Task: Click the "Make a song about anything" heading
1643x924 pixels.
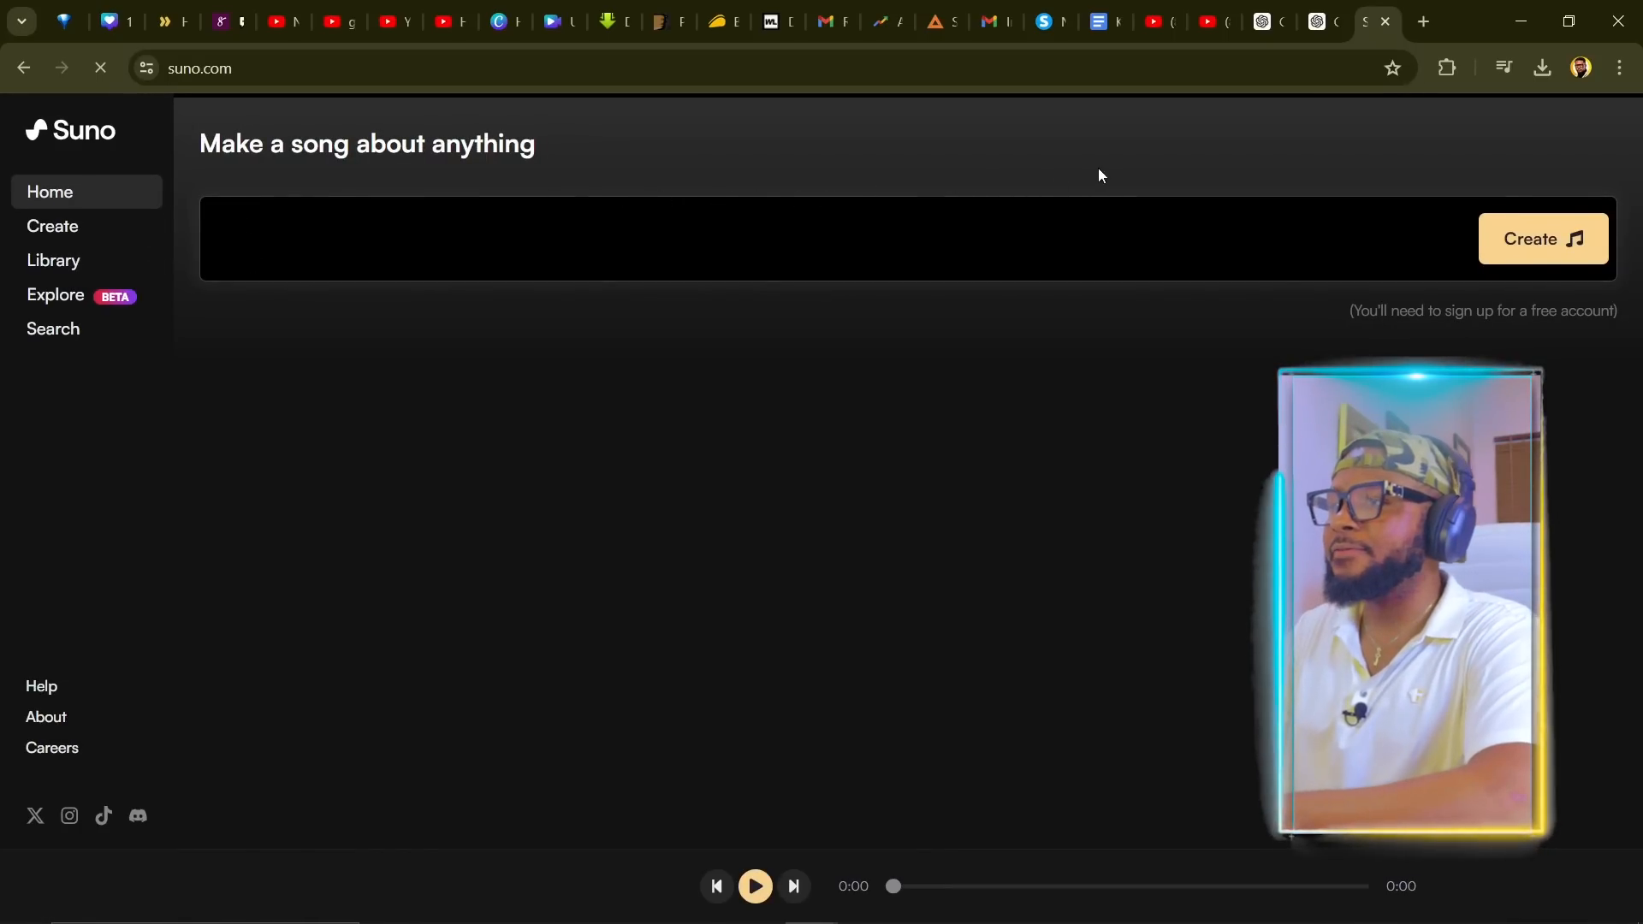Action: pos(367,144)
